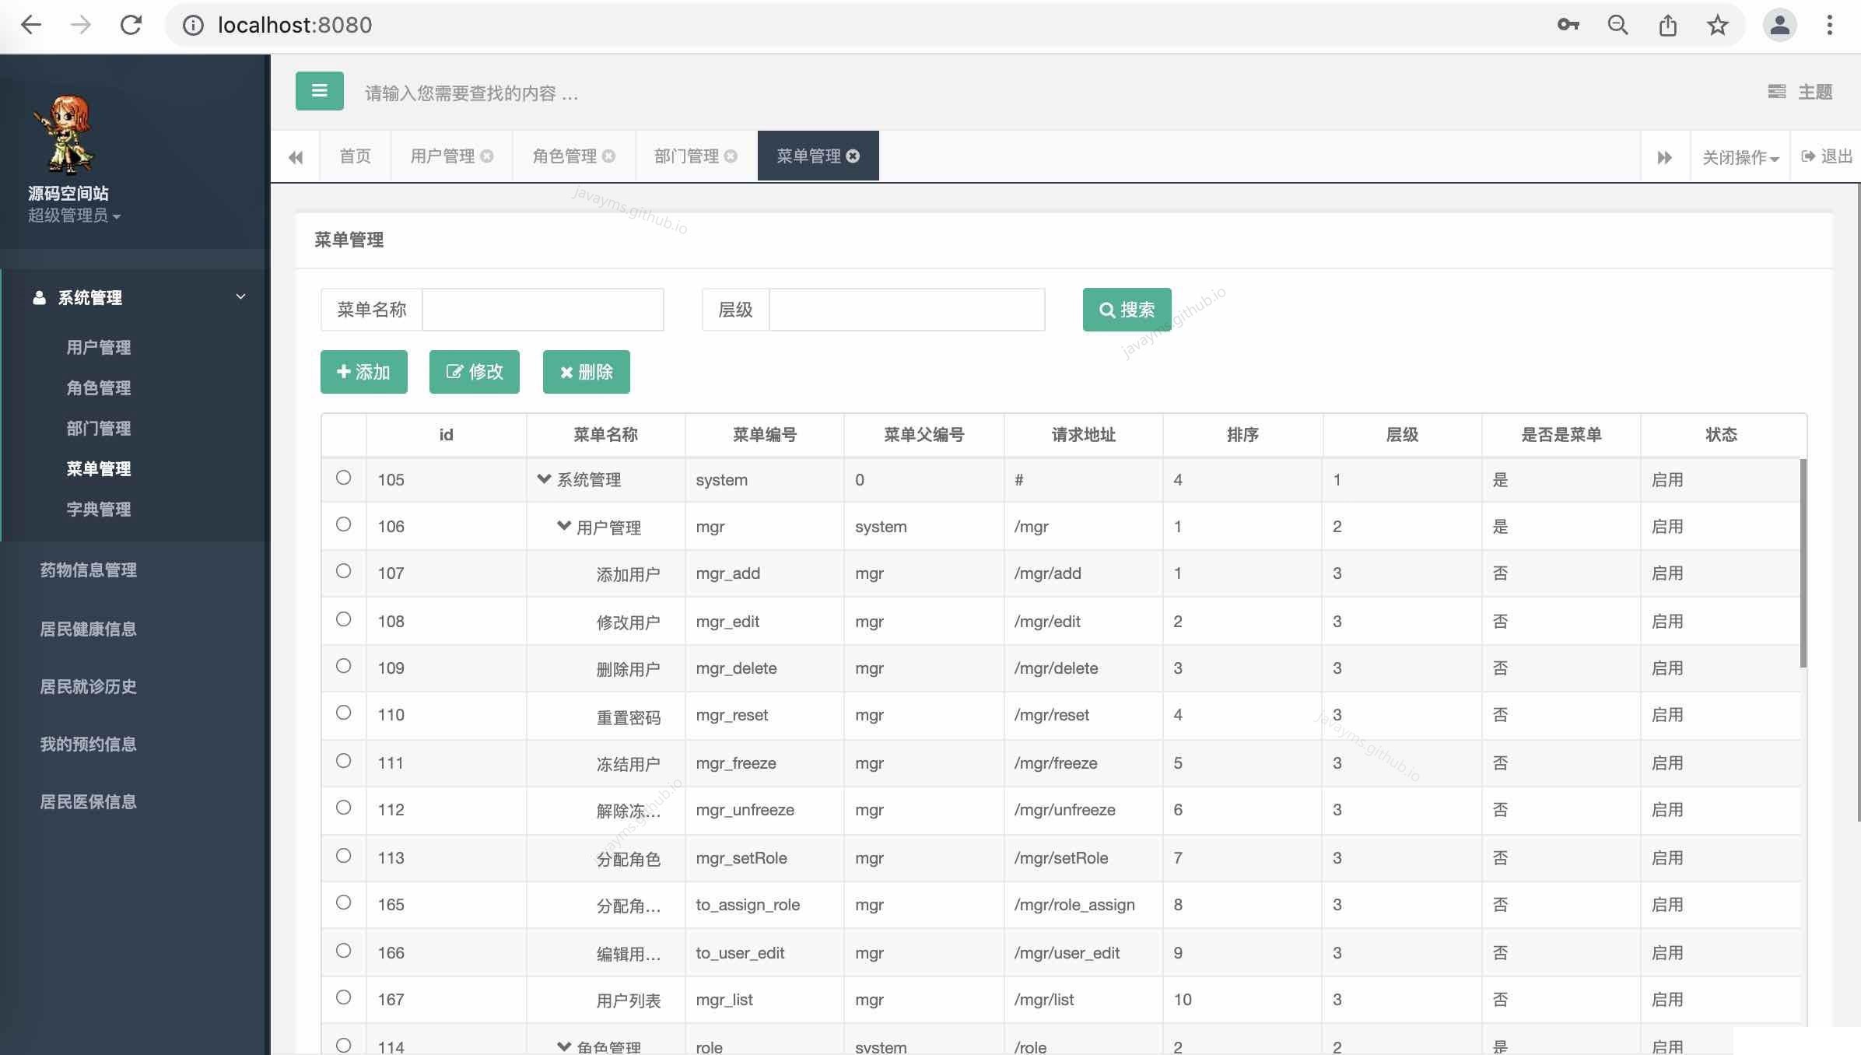Click the green 搜索 search button
1861x1055 pixels.
[x=1127, y=310]
